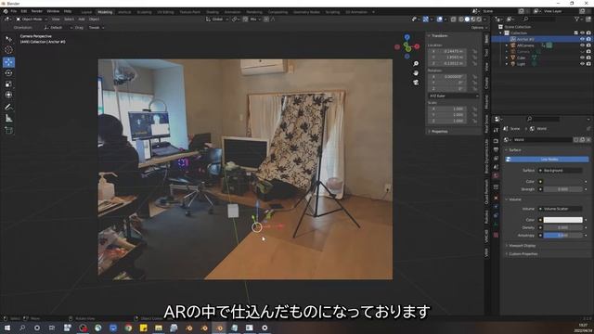Open the Select menu in viewport header

click(69, 19)
